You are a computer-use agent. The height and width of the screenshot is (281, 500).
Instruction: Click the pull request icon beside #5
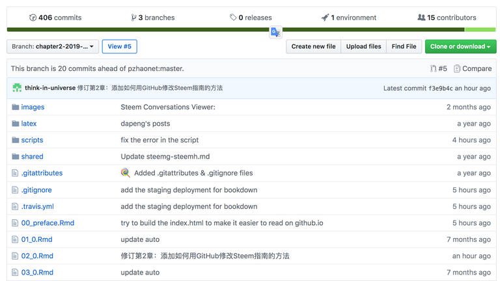pyautogui.click(x=434, y=68)
